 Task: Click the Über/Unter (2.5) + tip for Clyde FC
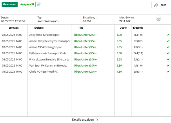pyautogui.click(x=85, y=72)
